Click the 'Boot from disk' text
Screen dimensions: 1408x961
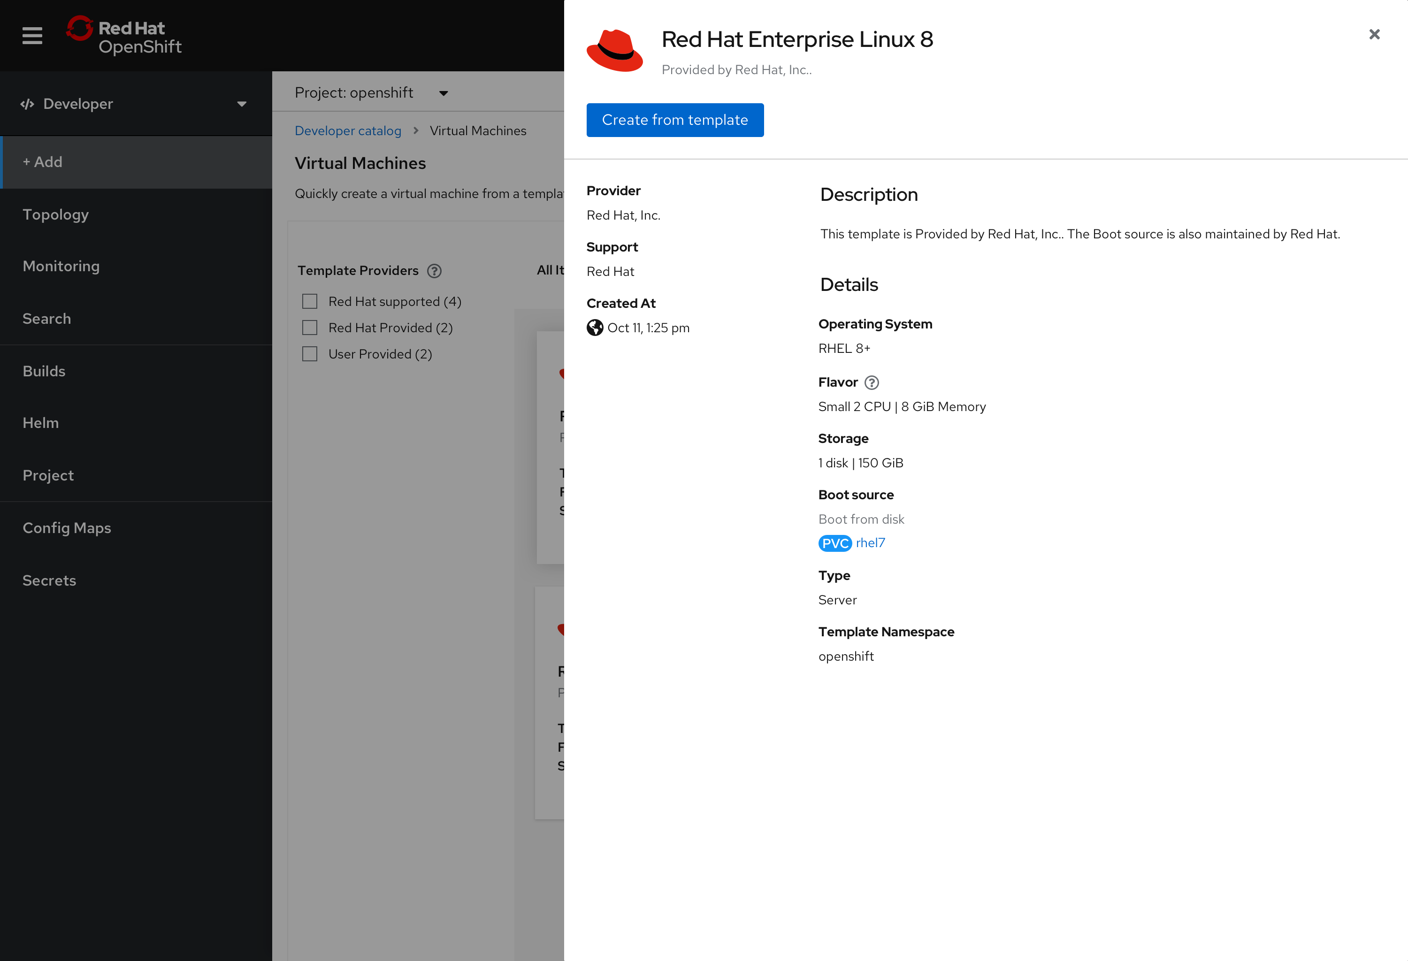[x=861, y=519]
